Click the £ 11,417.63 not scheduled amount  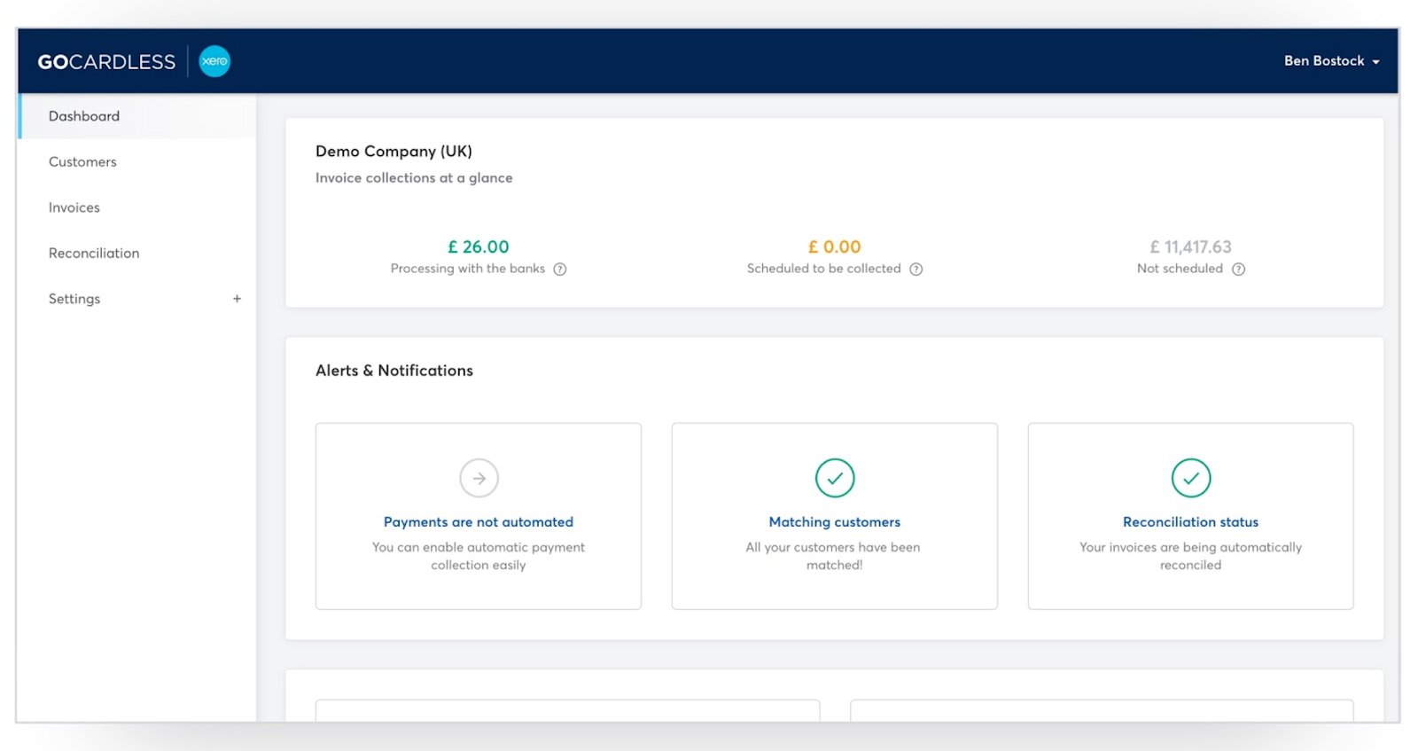(x=1191, y=246)
